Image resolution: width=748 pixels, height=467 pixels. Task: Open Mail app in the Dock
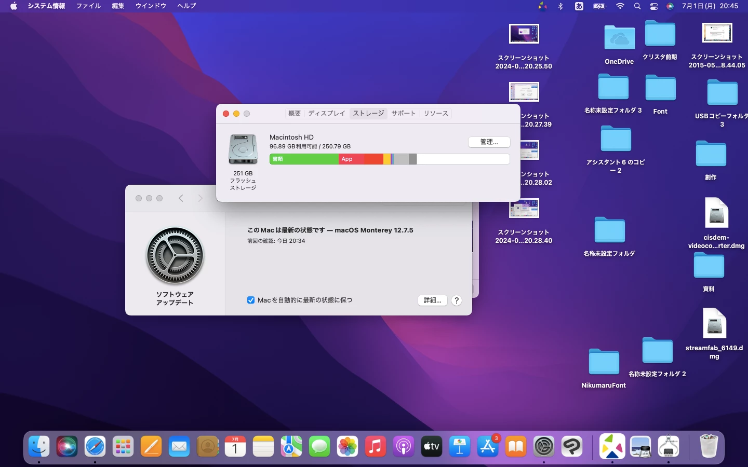point(179,446)
